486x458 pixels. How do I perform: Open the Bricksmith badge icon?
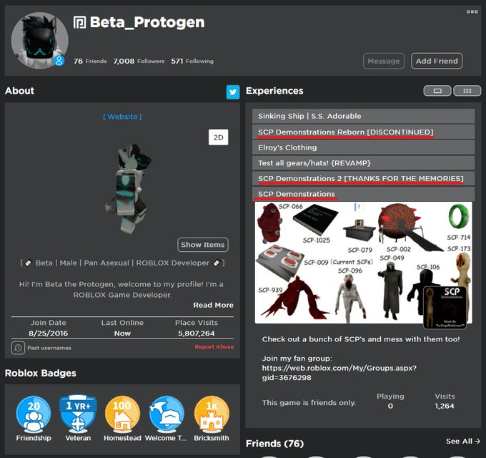point(212,414)
